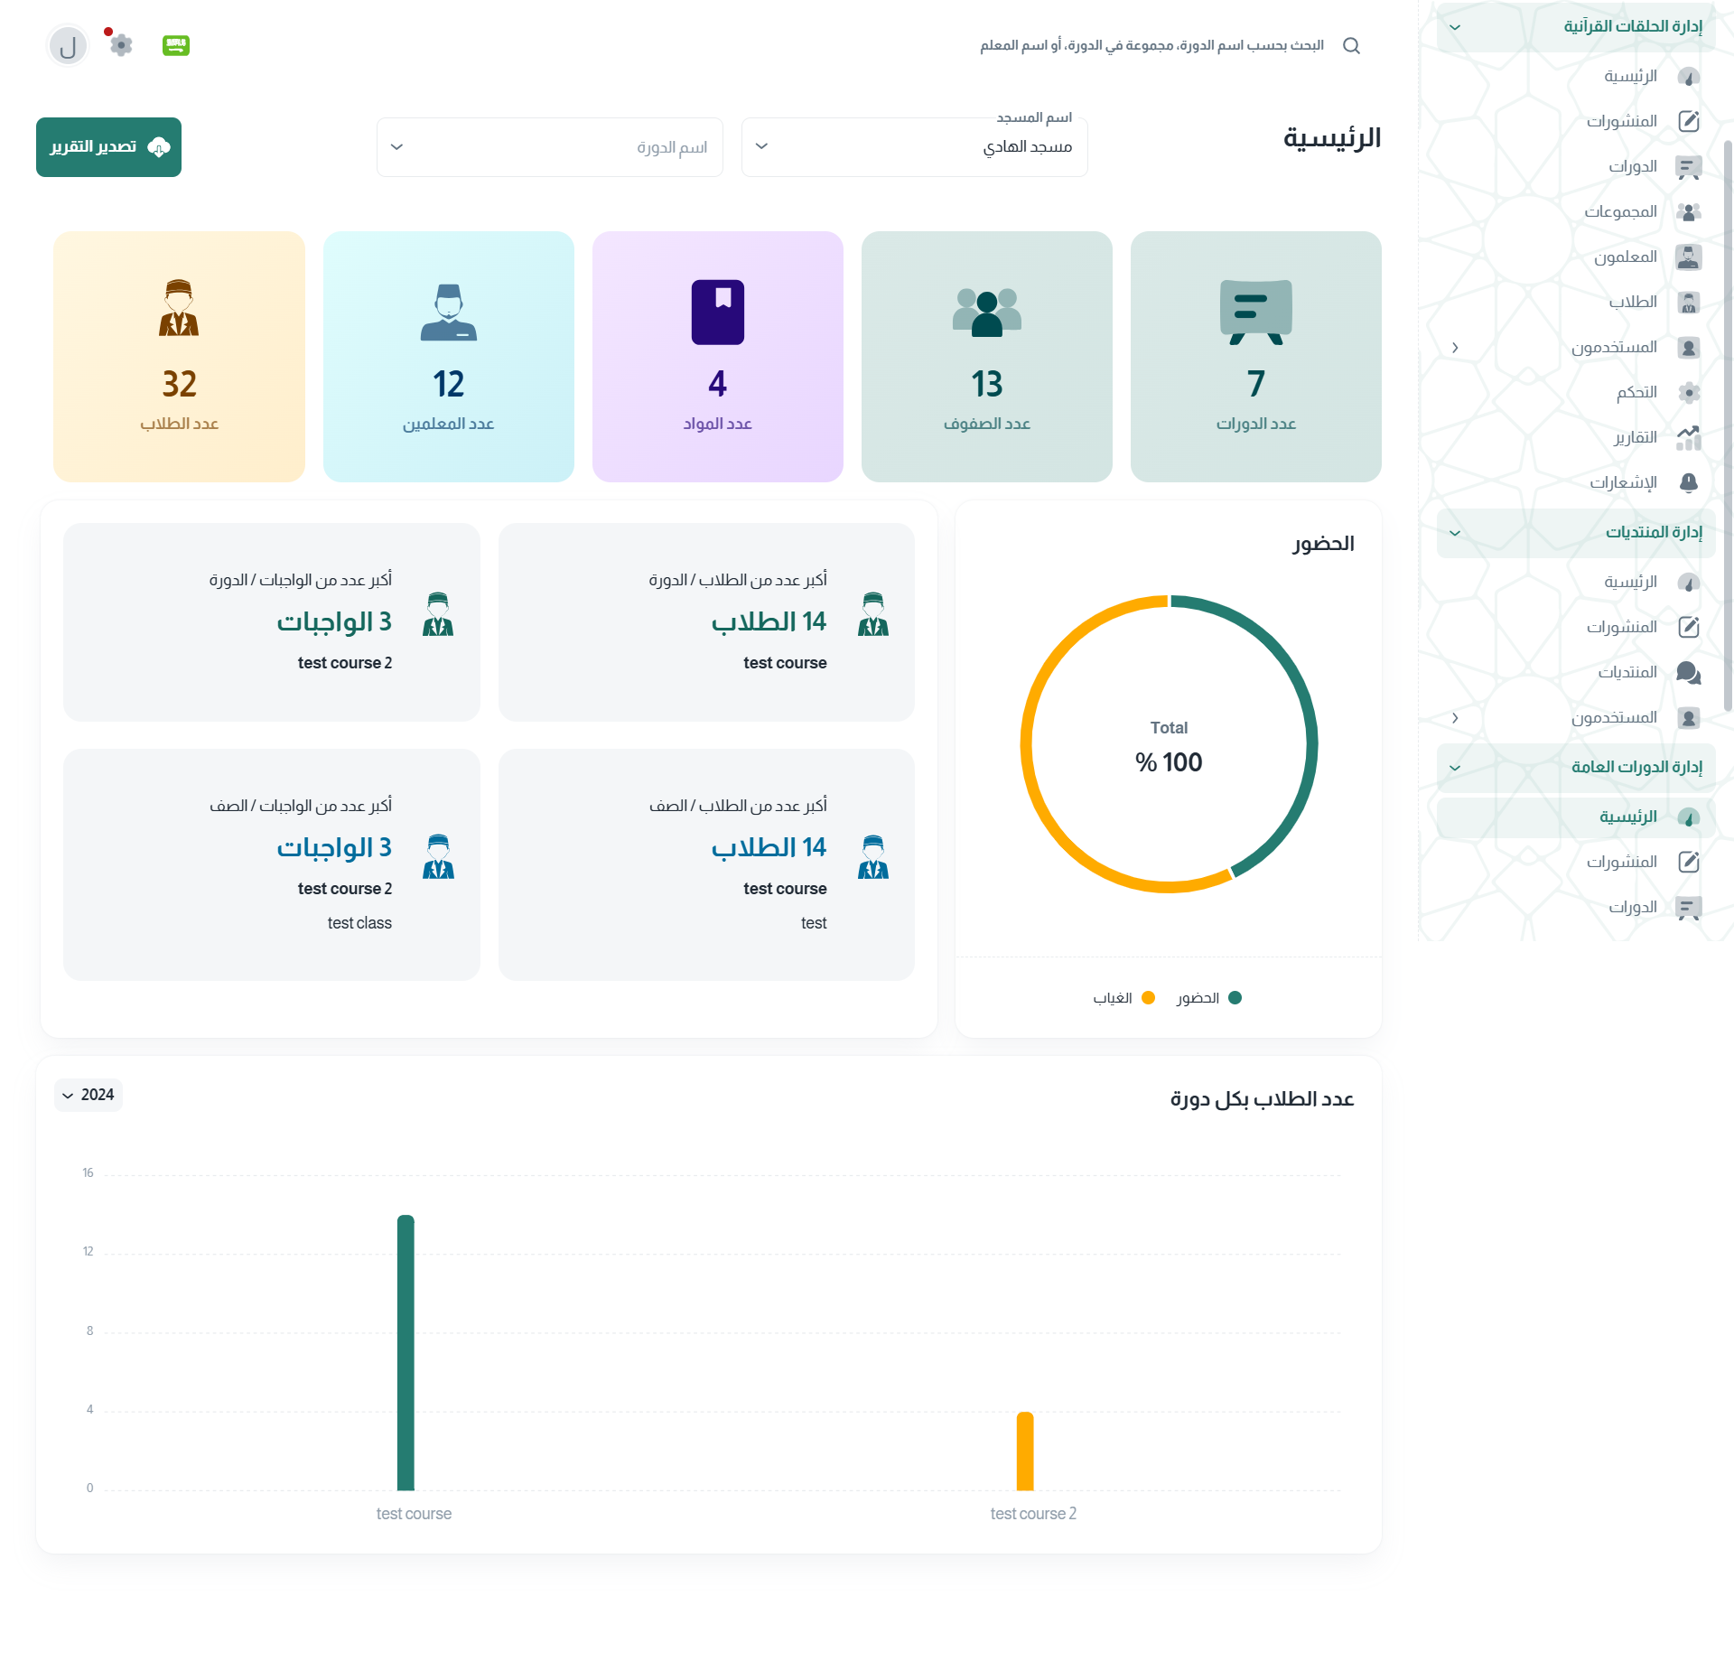This screenshot has width=1734, height=1671.
Task: Open المجموعات groups icon in sidebar
Action: pos(1688,211)
